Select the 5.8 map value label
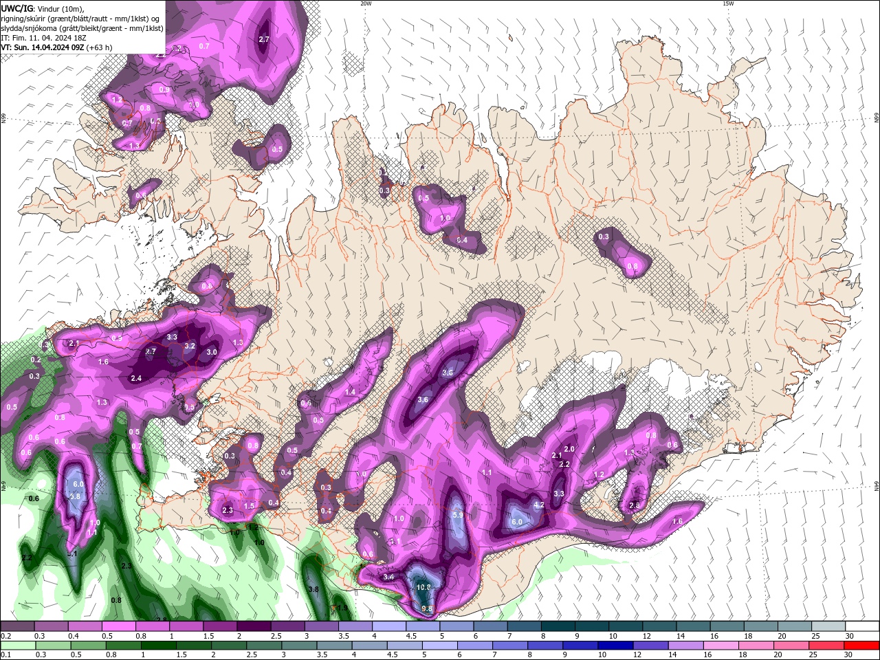Screen dimensions: 880x660 click(76, 497)
